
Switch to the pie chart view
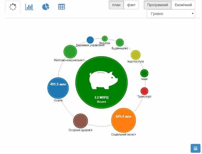(x=46, y=7)
